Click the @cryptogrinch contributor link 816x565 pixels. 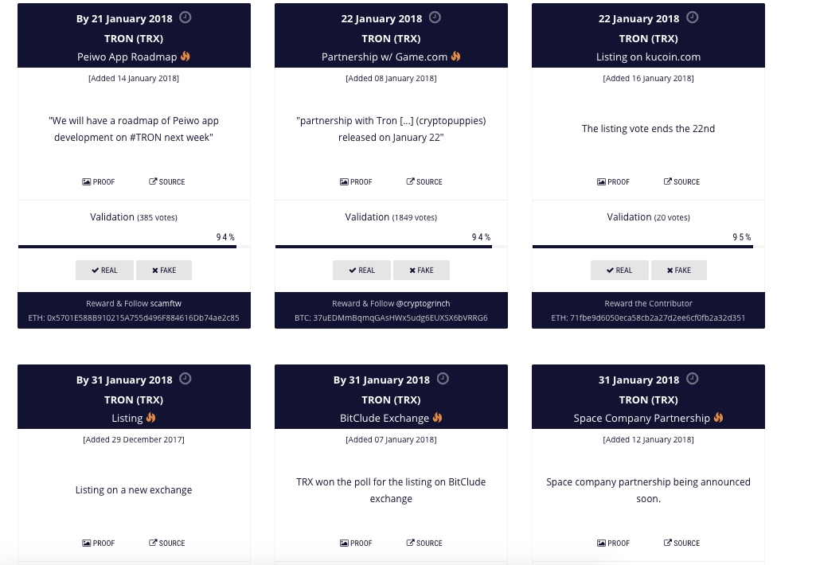415,302
